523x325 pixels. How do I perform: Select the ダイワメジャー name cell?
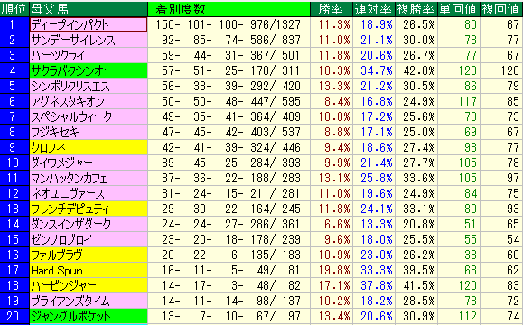(x=89, y=162)
